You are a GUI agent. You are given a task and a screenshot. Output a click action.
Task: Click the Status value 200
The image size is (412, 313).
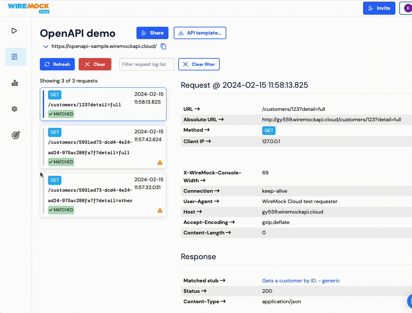pyautogui.click(x=267, y=291)
